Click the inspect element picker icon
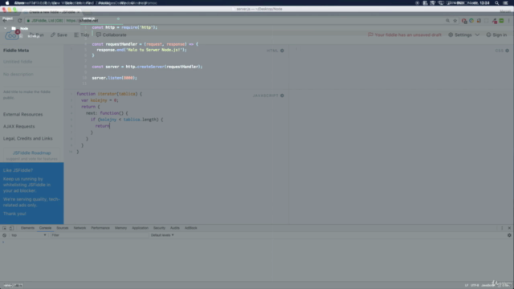This screenshot has height=289, width=514. [x=4, y=228]
